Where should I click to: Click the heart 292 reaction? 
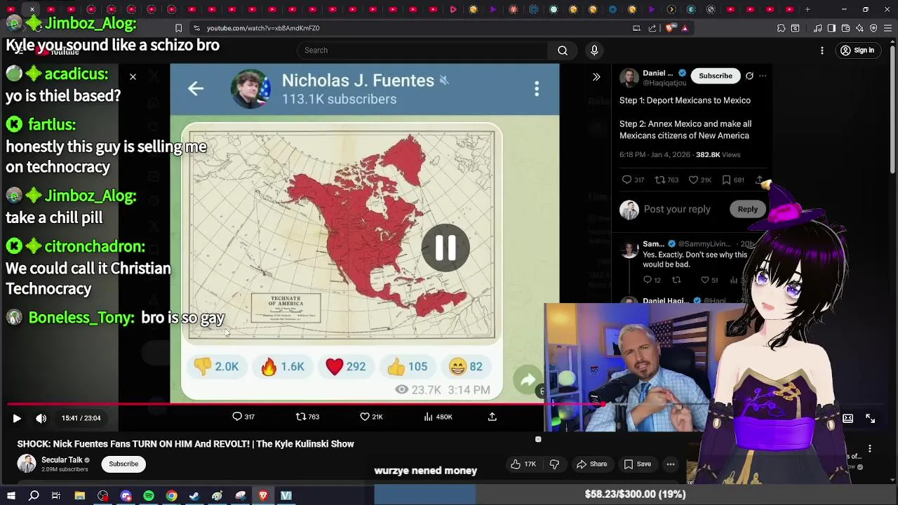pos(345,366)
